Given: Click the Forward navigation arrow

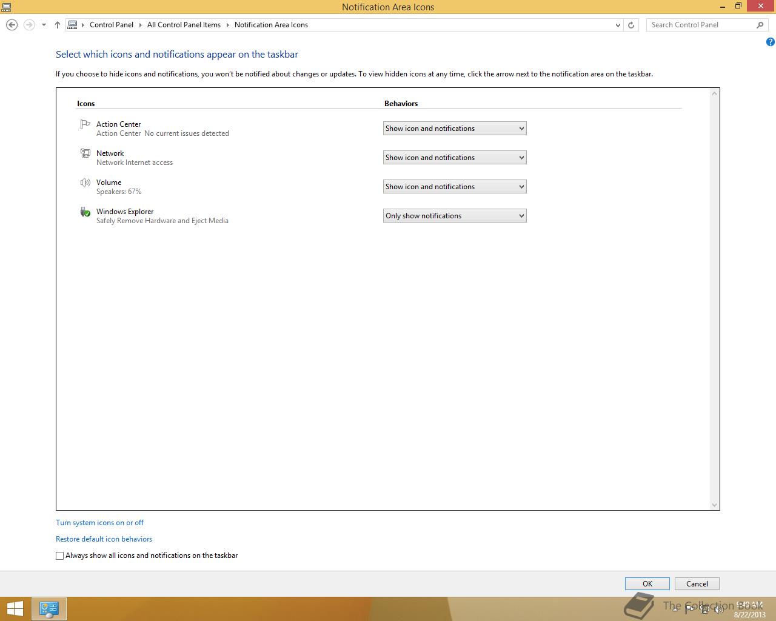Looking at the screenshot, I should [28, 25].
